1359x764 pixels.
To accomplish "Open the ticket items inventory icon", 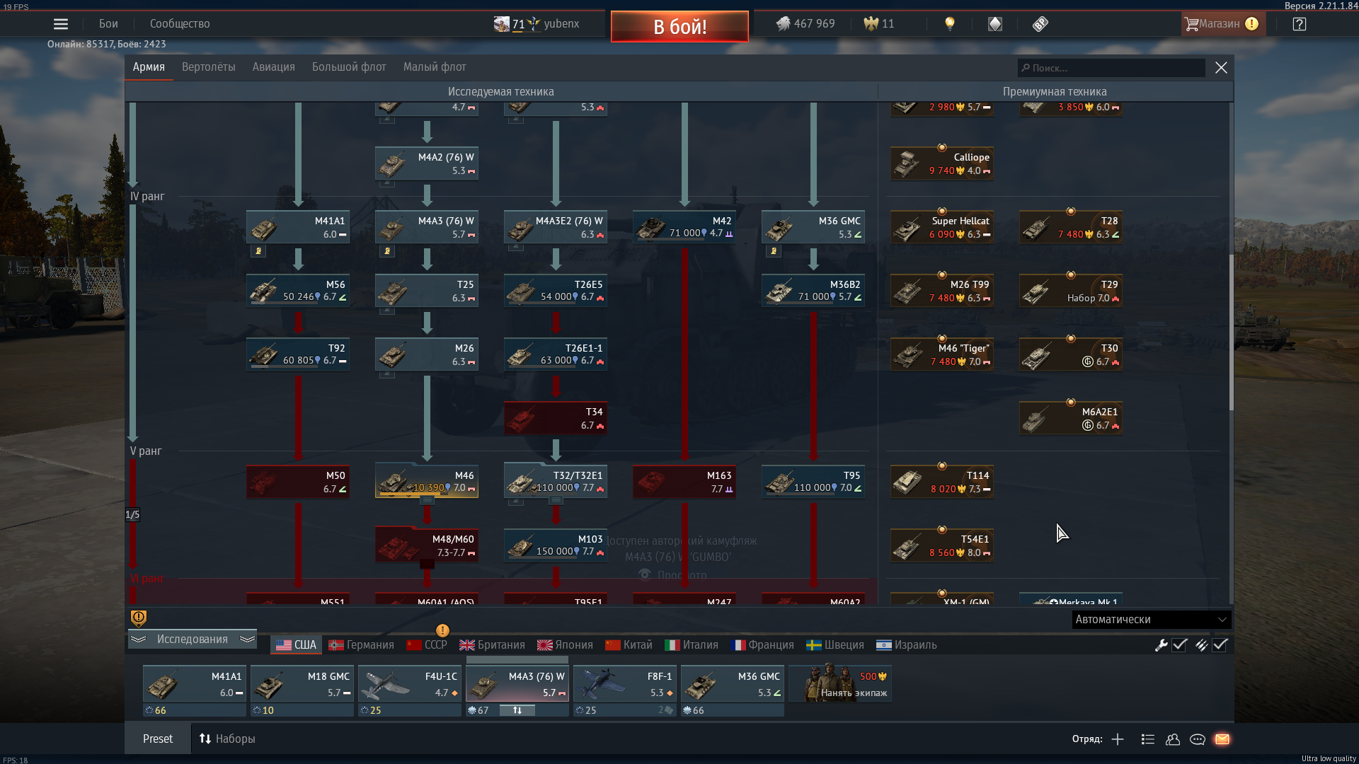I will (x=1040, y=24).
